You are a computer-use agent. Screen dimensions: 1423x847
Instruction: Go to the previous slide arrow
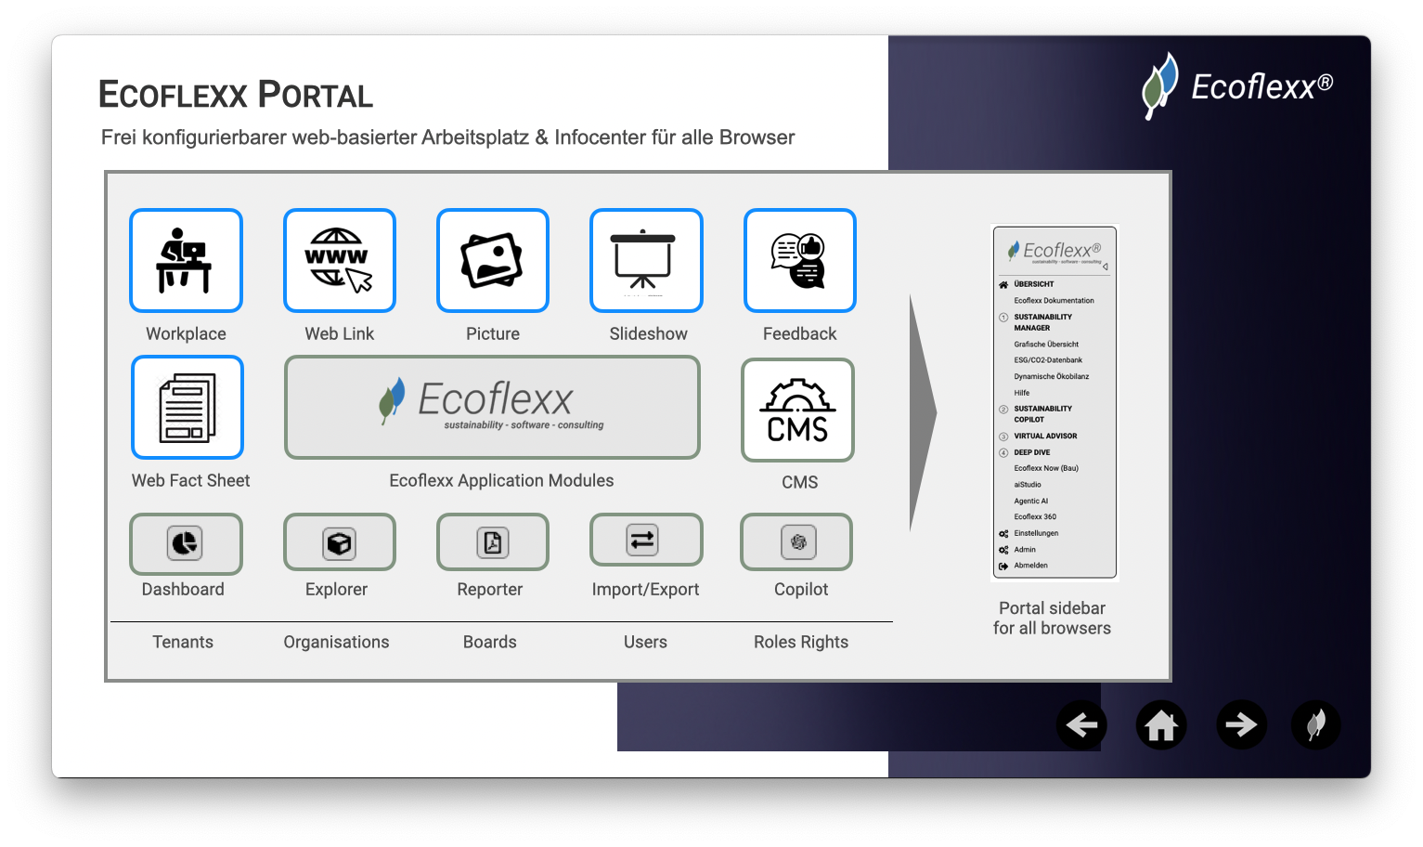pos(1081,724)
